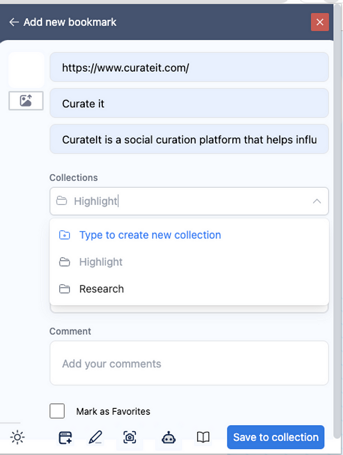This screenshot has height=455, width=343.
Task: Choose the Research collection option
Action: click(x=189, y=289)
